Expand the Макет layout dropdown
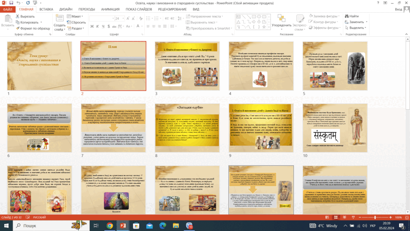This screenshot has width=410, height=231. (75, 16)
